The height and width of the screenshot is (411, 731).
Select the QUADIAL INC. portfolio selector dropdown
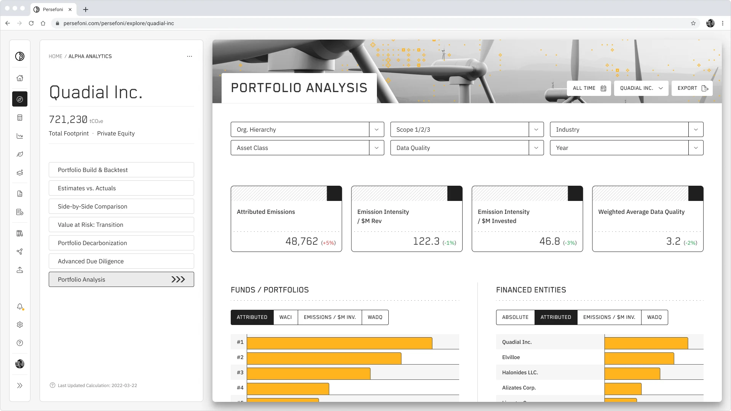(x=641, y=88)
